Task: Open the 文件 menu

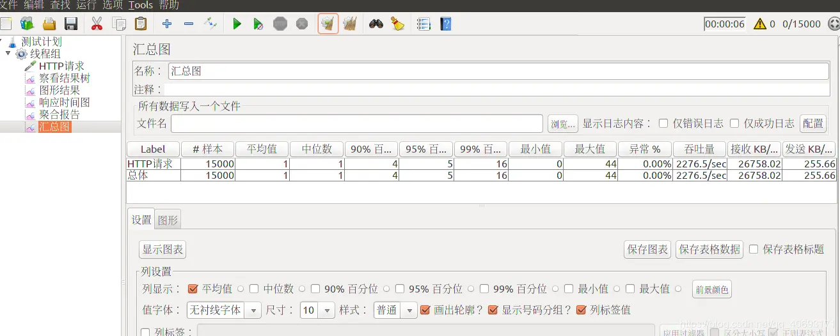Action: coord(8,5)
